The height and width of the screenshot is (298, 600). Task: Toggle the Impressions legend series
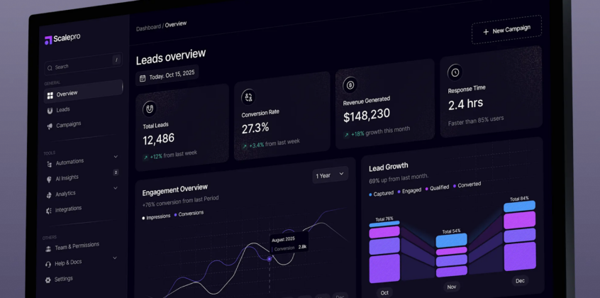point(157,217)
